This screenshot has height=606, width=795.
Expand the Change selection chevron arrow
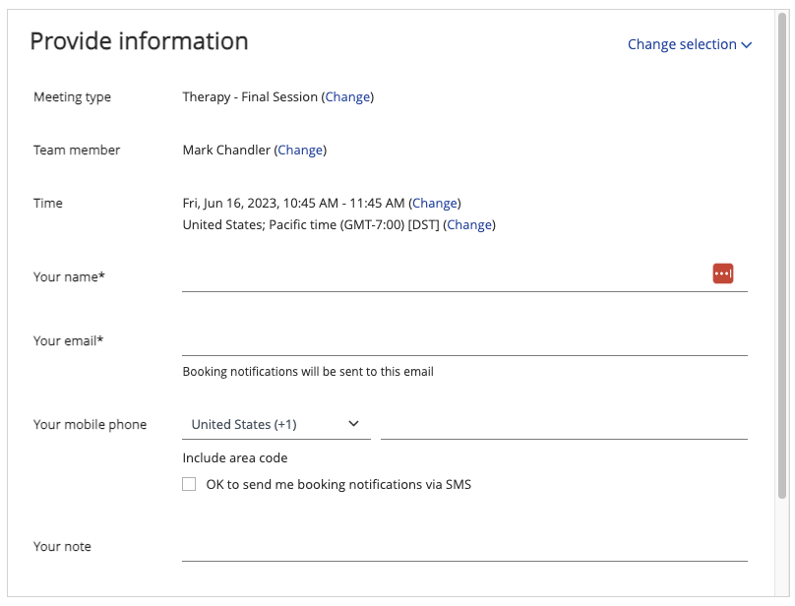[x=746, y=45]
